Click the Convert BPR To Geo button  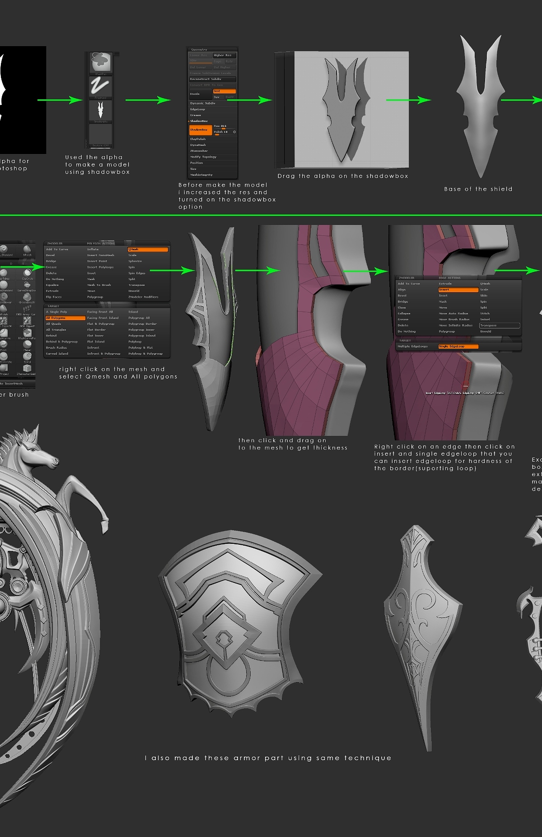(212, 85)
